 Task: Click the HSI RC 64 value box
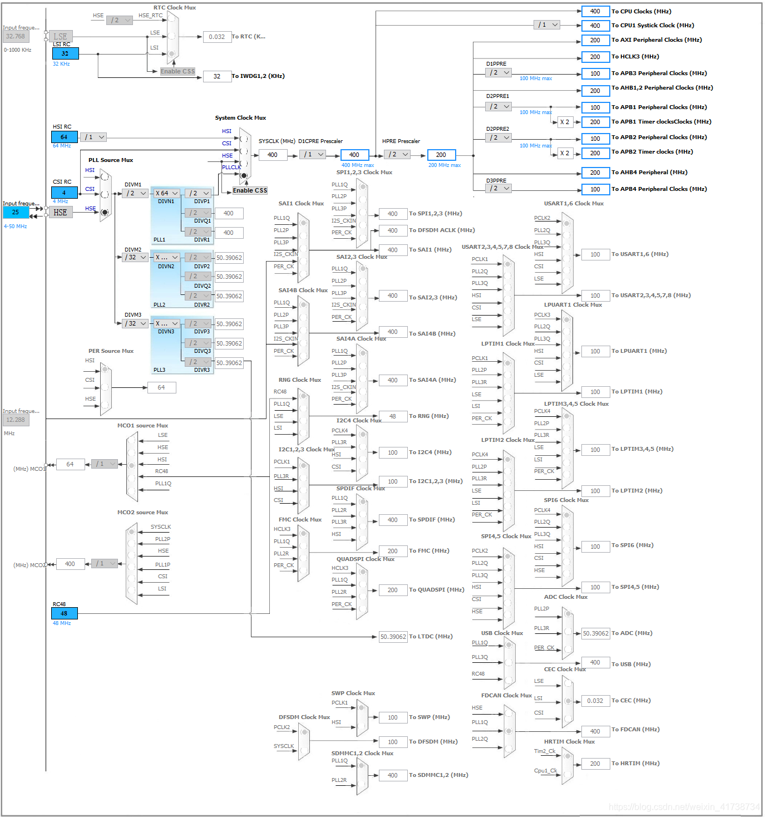click(64, 137)
